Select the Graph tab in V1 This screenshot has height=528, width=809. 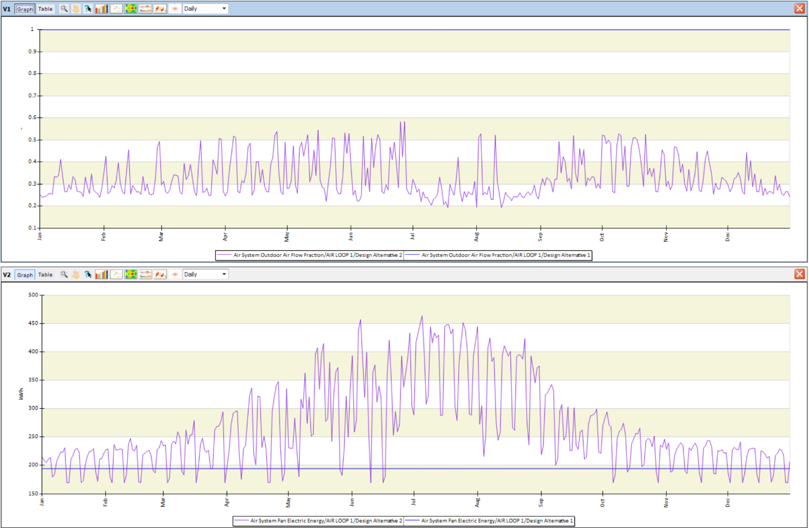(x=25, y=9)
